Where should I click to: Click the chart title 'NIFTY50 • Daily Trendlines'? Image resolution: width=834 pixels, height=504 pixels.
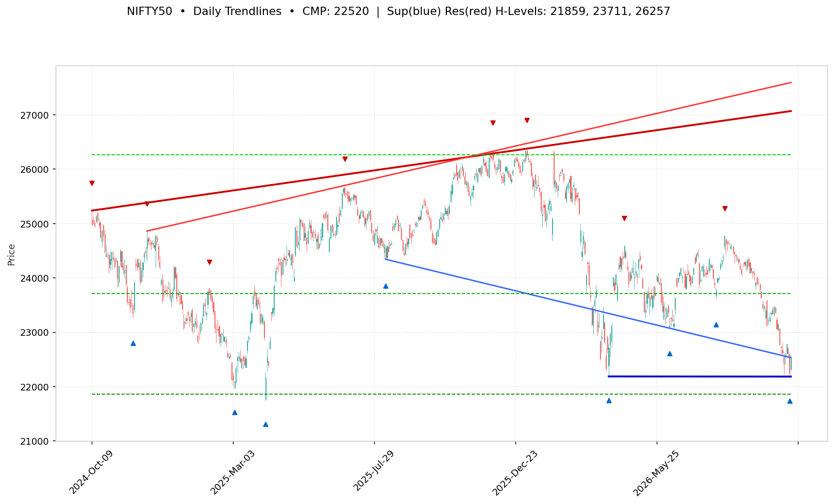[204, 11]
